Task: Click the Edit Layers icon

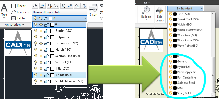Action: click(159, 10)
